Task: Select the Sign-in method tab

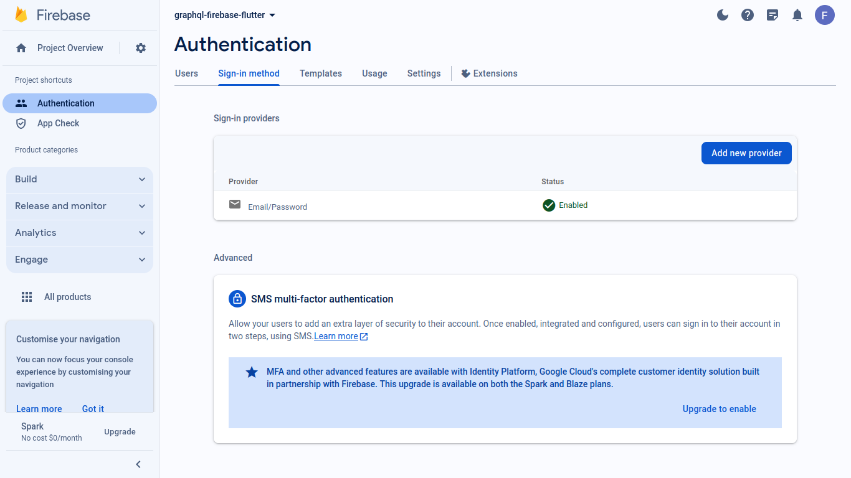Action: click(x=249, y=73)
